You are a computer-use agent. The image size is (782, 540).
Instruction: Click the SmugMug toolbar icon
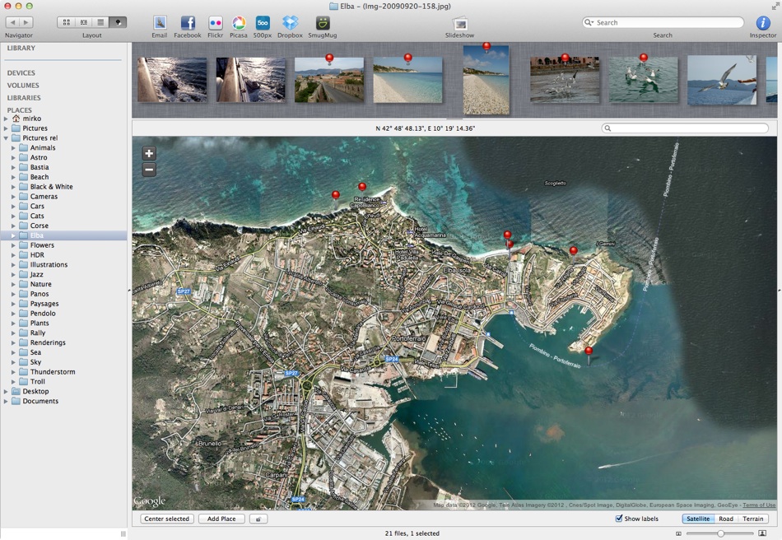(x=322, y=23)
